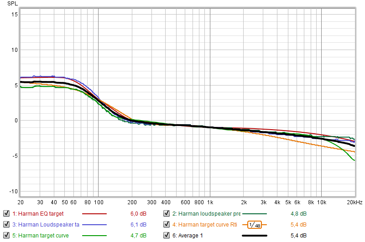Uncheck the Harman EQ target trace checkbox
Image resolution: width=365 pixels, height=242 pixels.
coord(6,213)
